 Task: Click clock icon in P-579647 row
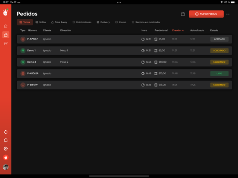click(x=143, y=39)
